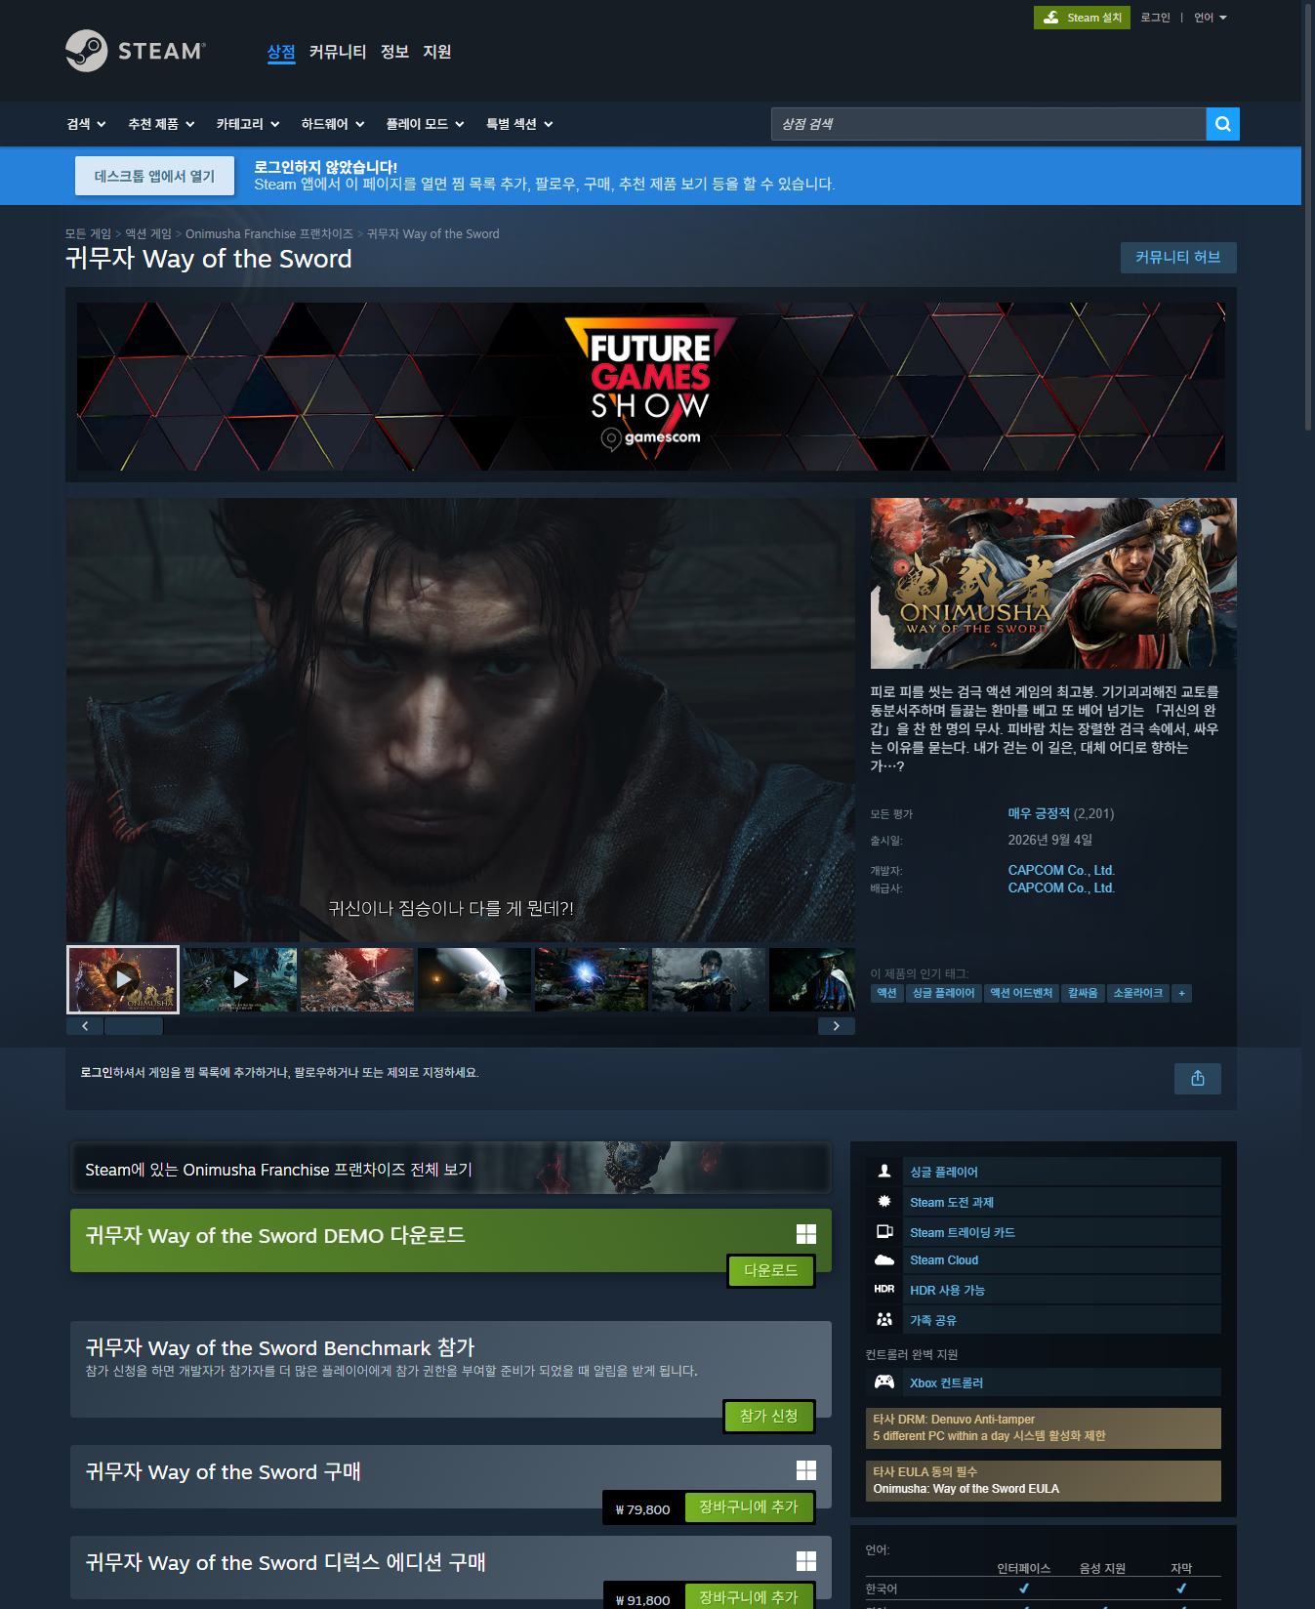1315x1609 pixels.
Task: Click the 상점 검색 search field
Action: click(988, 124)
